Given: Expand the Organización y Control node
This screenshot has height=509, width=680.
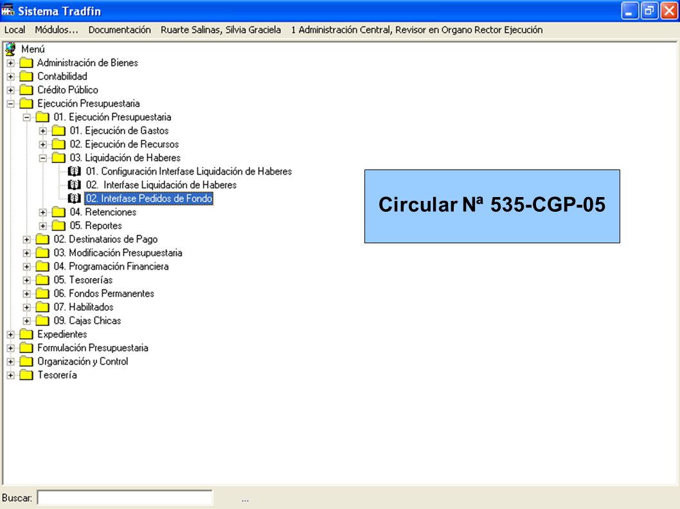Looking at the screenshot, I should 10,362.
